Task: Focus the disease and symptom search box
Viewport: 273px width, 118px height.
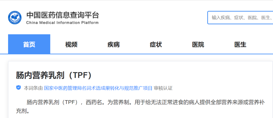Action: pos(240,18)
